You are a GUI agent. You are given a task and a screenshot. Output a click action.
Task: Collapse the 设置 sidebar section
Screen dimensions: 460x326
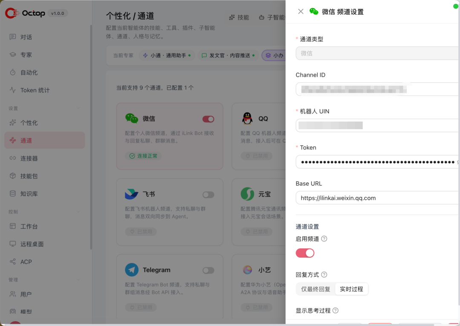(78, 108)
